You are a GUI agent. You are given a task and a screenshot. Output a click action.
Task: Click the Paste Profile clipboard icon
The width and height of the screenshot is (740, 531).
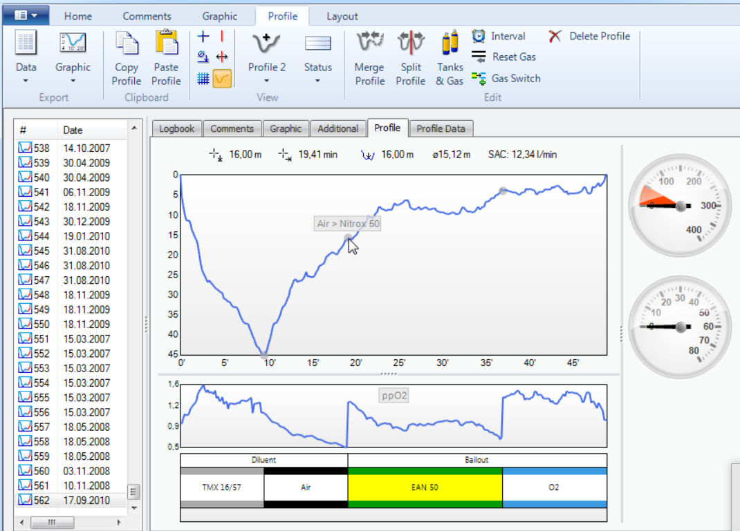point(166,44)
